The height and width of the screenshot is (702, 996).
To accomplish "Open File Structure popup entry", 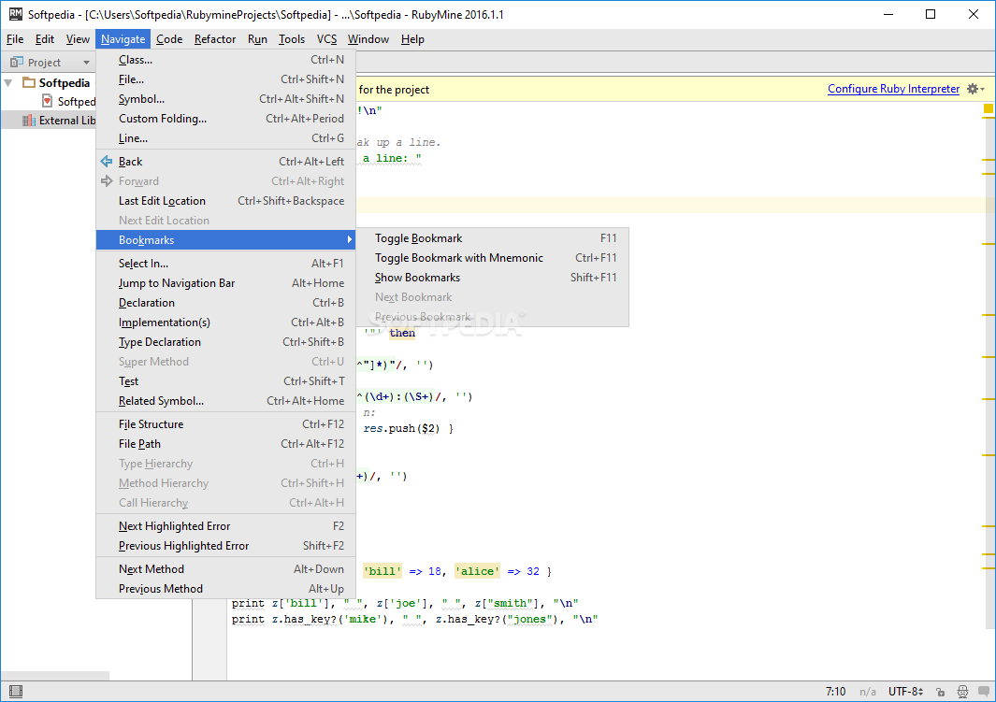I will point(225,424).
